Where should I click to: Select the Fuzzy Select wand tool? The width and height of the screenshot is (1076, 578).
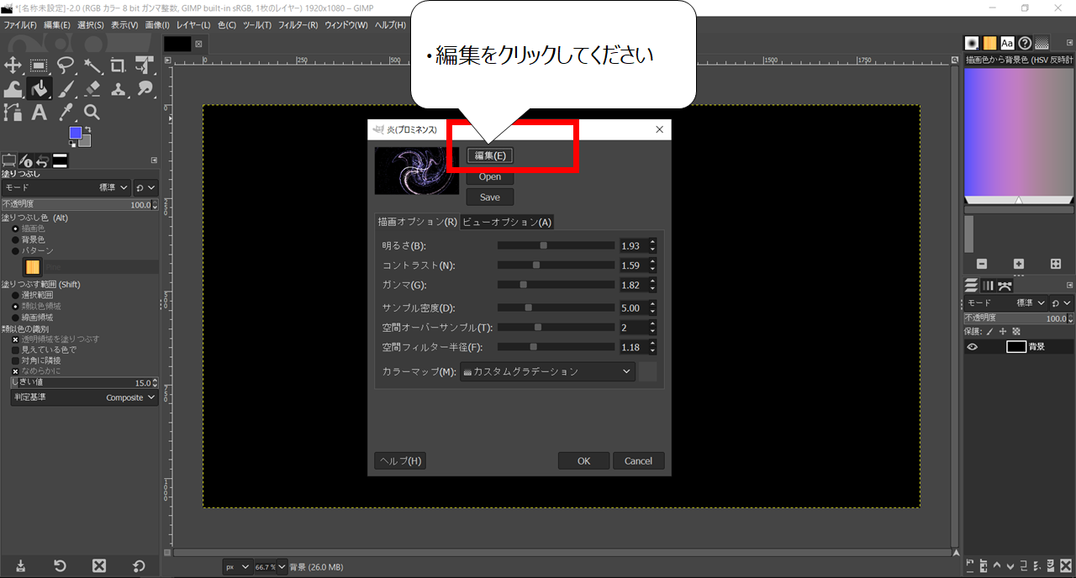(x=92, y=65)
